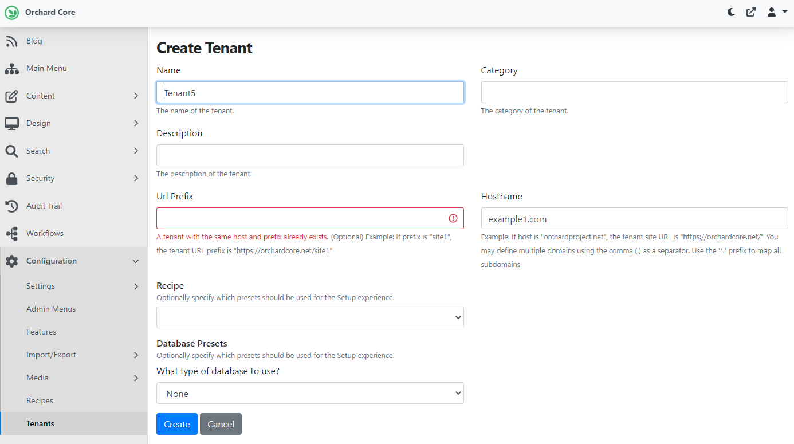Image resolution: width=794 pixels, height=444 pixels.
Task: Click the Hostname input field
Action: [634, 218]
